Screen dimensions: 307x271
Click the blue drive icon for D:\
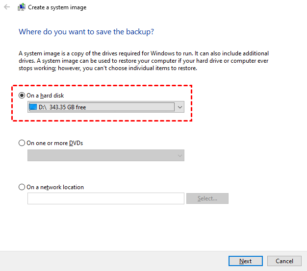(33, 107)
